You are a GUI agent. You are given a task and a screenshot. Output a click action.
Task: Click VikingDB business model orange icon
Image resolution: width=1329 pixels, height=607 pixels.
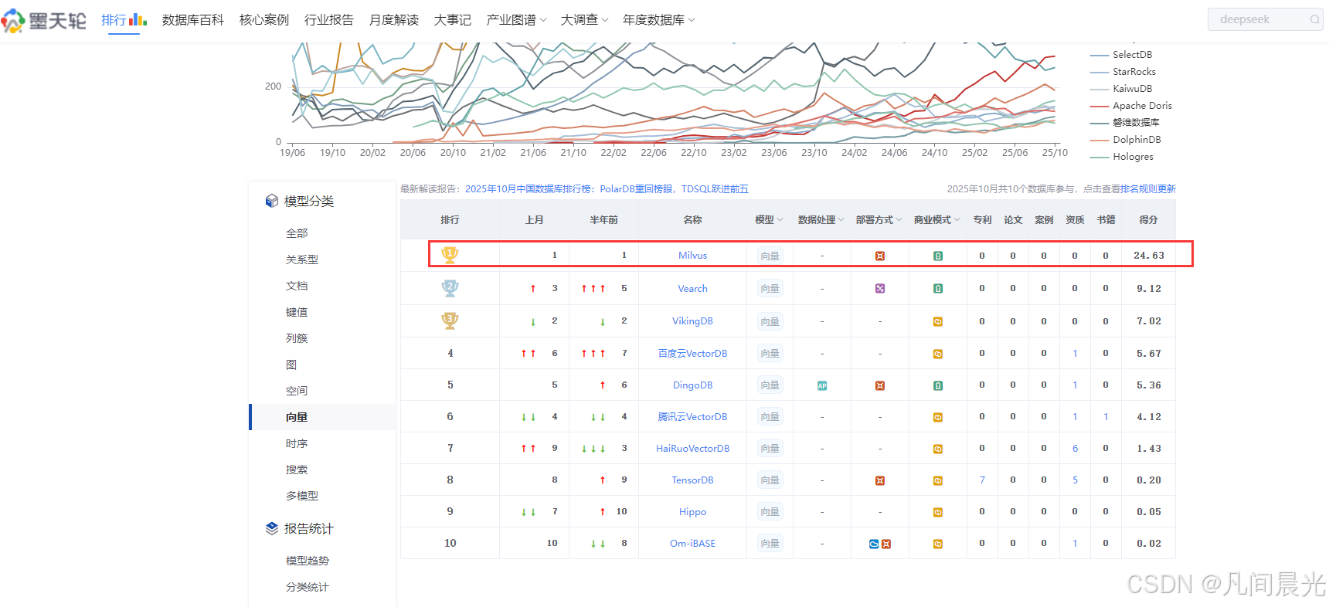pos(938,321)
